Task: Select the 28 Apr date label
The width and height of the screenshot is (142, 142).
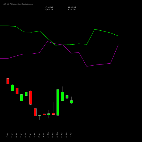Action: point(35,135)
